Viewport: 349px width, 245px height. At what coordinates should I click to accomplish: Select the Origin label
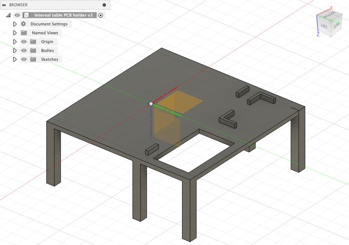click(x=47, y=42)
